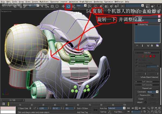
Task: Open the File menu
Action: 3,2
